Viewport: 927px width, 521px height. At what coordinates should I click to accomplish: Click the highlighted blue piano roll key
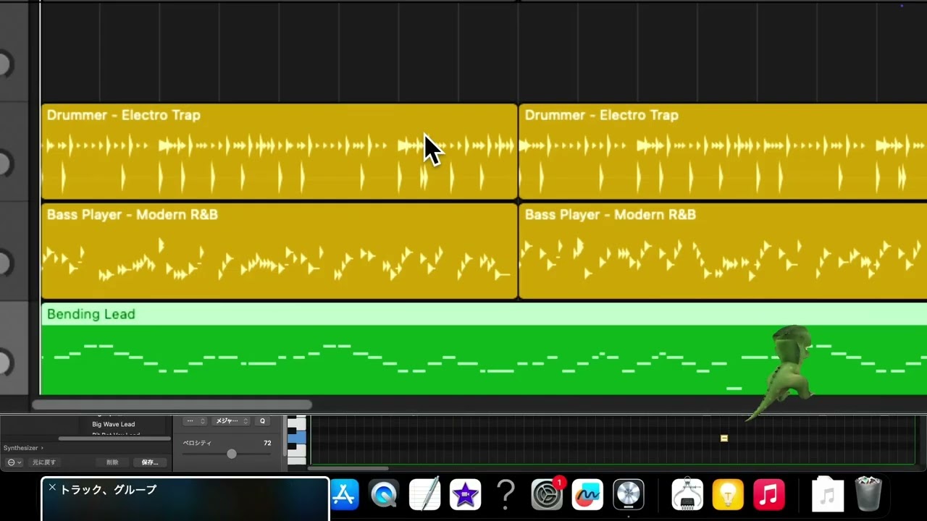[297, 438]
